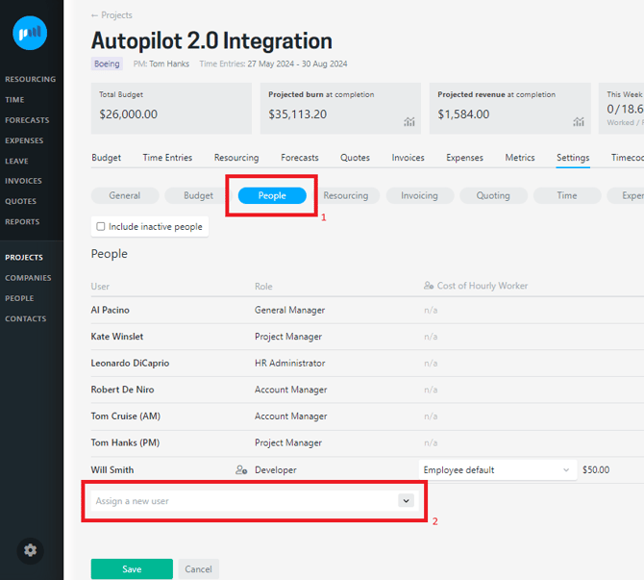This screenshot has width=644, height=580.
Task: Click the Will Smith user name
Action: [112, 469]
